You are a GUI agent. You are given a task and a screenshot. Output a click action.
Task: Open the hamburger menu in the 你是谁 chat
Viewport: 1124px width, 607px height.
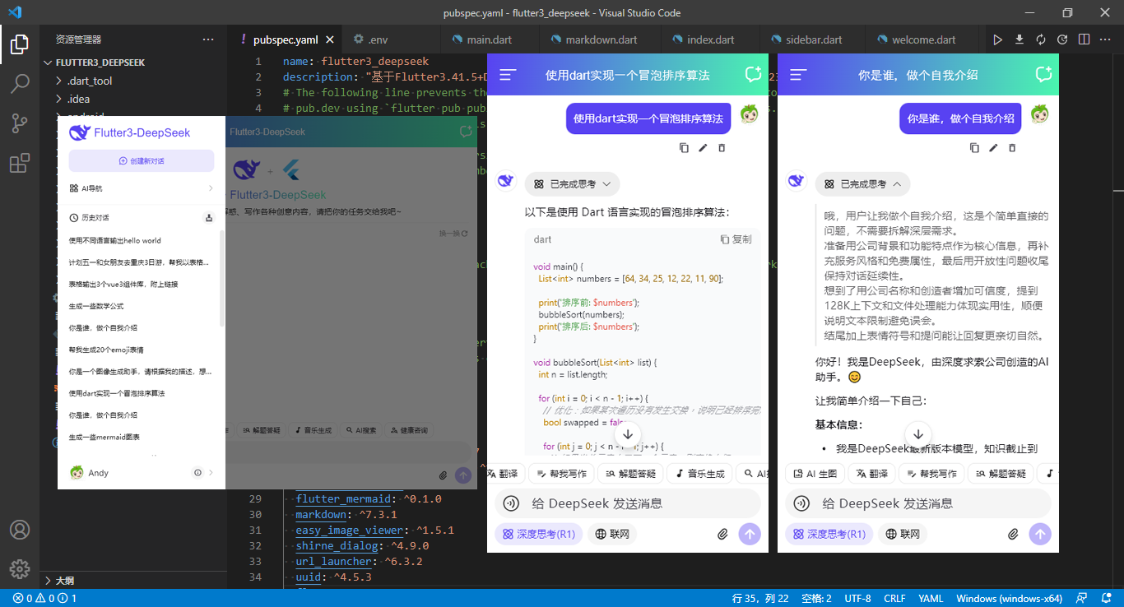(x=798, y=75)
